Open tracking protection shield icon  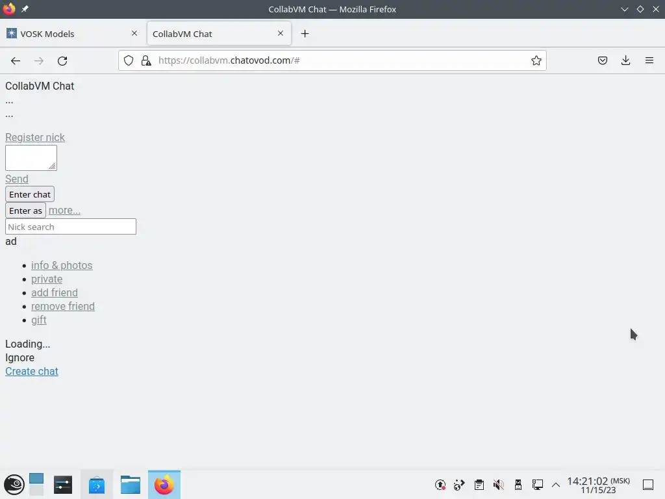point(129,60)
